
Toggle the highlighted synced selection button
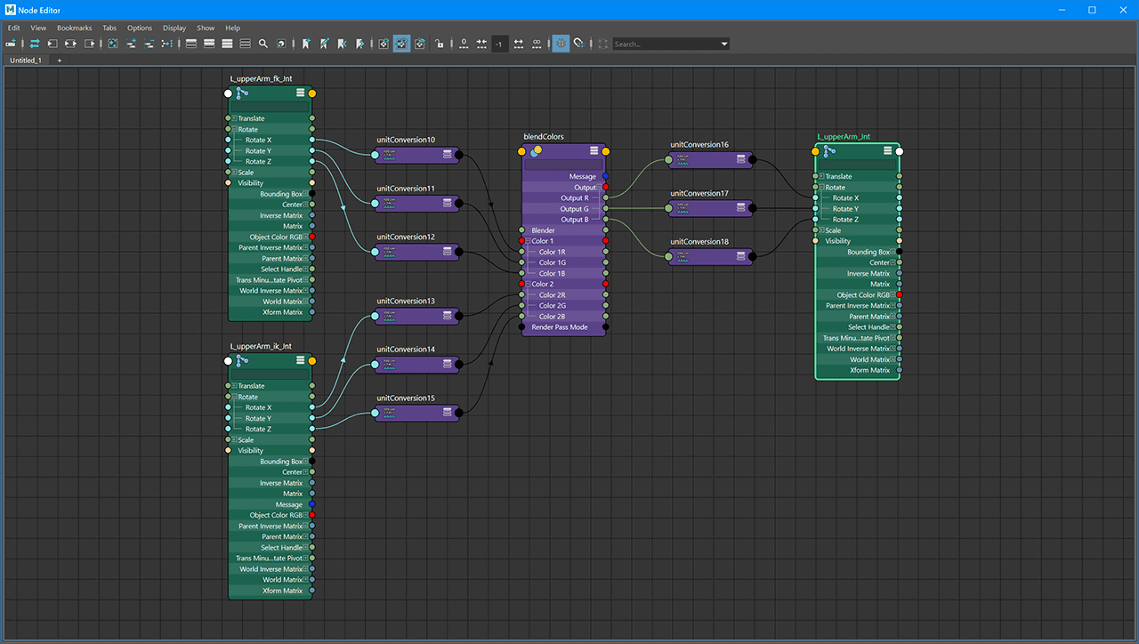(x=401, y=44)
